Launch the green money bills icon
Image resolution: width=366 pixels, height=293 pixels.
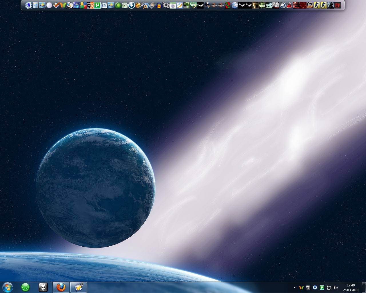(193, 5)
